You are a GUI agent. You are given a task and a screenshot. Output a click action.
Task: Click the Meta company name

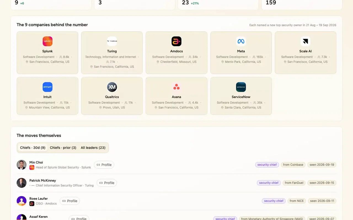pyautogui.click(x=241, y=51)
